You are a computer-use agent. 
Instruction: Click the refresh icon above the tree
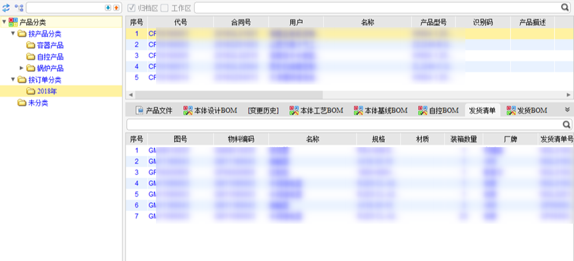[x=6, y=7]
